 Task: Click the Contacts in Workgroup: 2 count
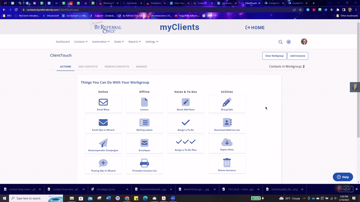tap(287, 66)
